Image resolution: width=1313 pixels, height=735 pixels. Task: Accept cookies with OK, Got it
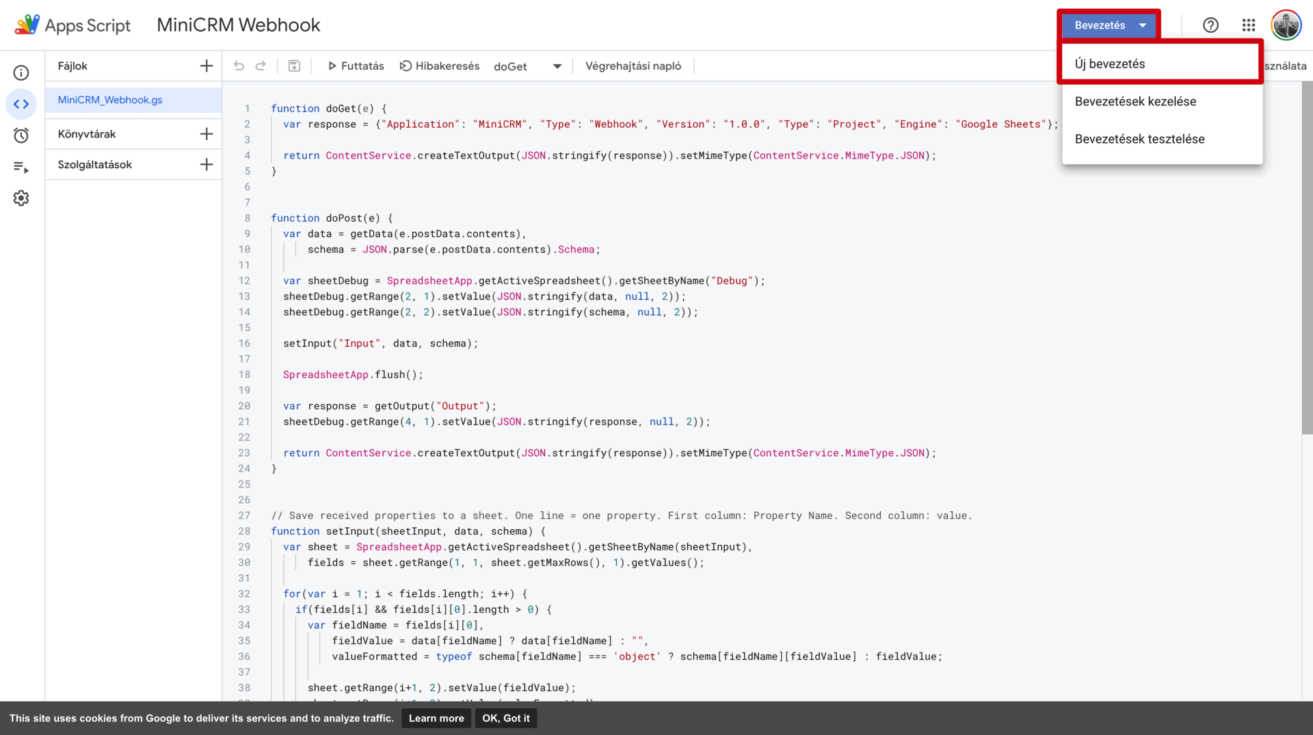[506, 718]
